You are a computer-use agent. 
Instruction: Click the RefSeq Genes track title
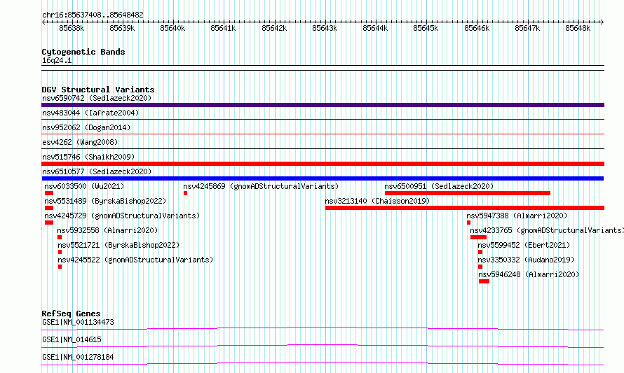[x=71, y=314]
